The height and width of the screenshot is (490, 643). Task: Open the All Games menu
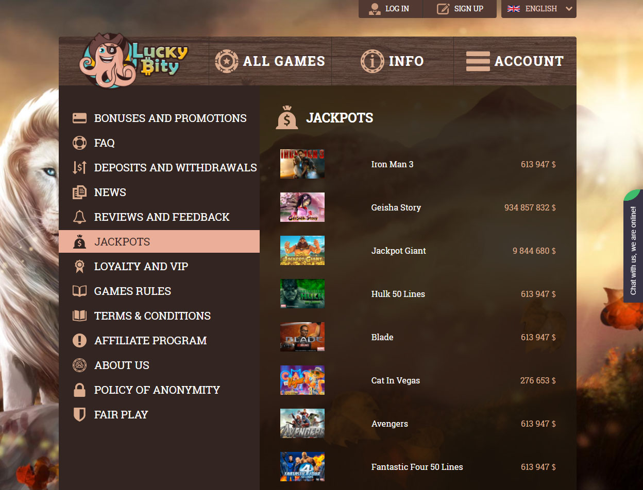(270, 61)
